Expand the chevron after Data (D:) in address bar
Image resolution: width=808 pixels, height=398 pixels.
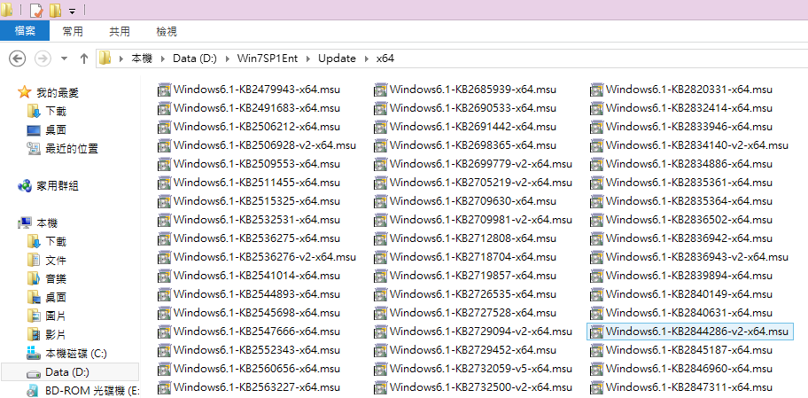227,59
